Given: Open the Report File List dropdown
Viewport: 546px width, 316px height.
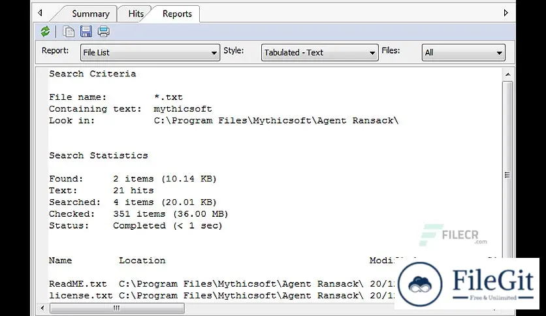Looking at the screenshot, I should pos(150,52).
